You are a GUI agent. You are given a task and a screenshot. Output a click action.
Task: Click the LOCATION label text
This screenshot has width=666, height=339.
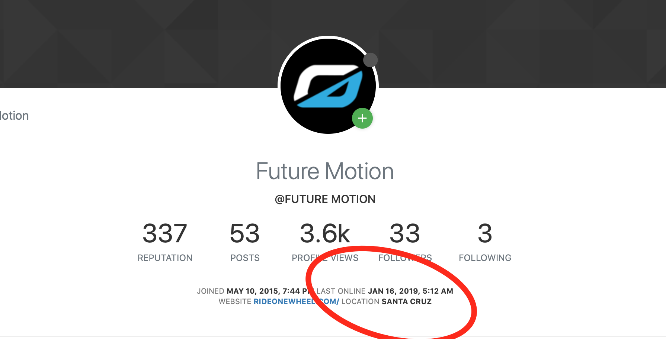[360, 301]
